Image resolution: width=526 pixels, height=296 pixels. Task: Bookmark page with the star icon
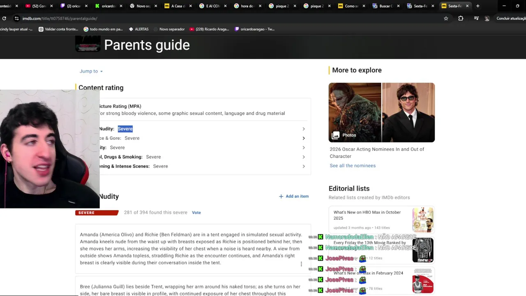pyautogui.click(x=446, y=18)
